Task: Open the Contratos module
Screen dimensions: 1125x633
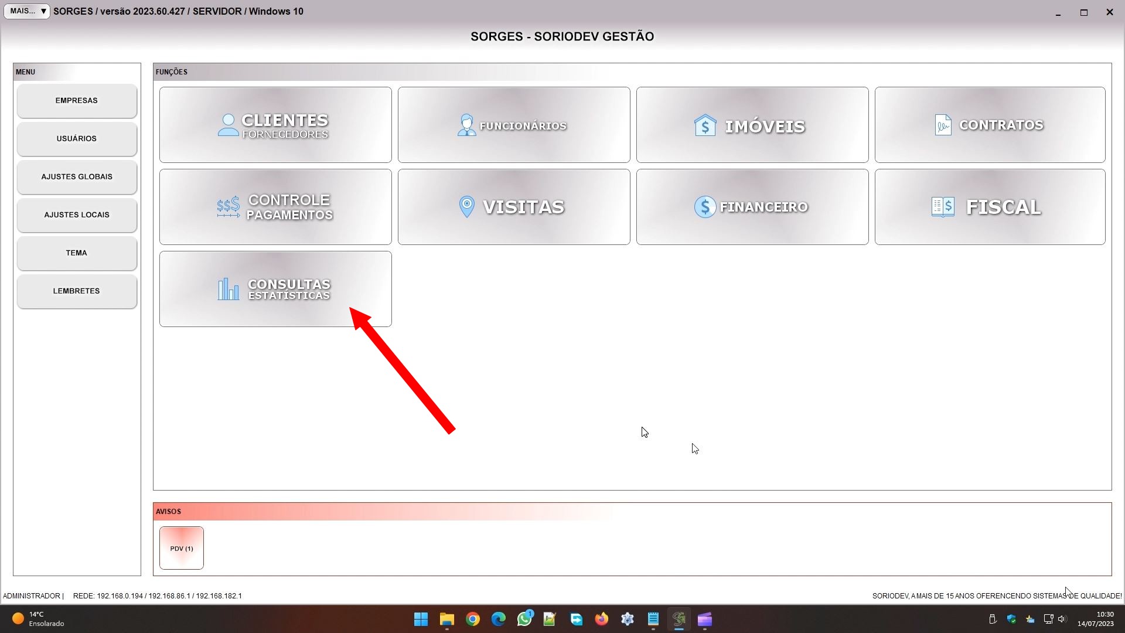Action: [990, 125]
